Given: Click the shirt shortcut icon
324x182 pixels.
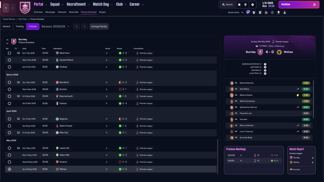Looking at the screenshot, I should (x=254, y=12).
